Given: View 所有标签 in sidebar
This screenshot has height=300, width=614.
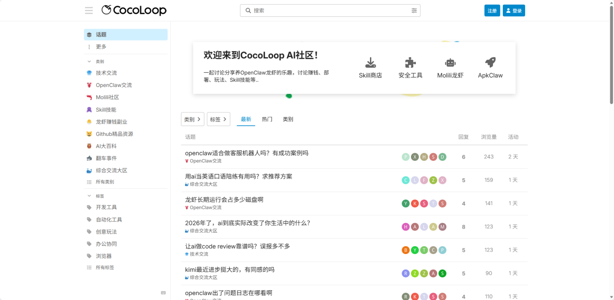Looking at the screenshot, I should (126, 268).
